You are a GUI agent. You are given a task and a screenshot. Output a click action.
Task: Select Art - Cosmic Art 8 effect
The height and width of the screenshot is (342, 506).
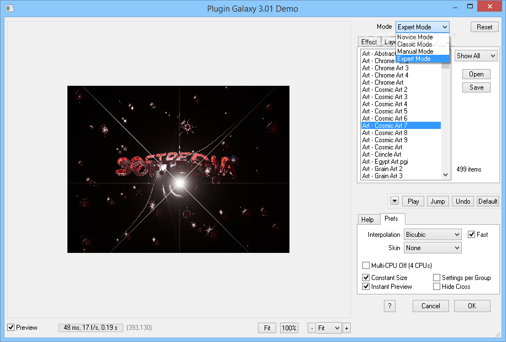(401, 132)
